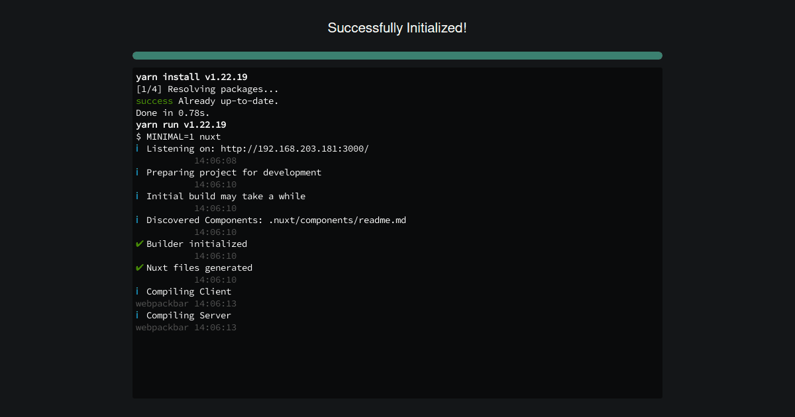Click info icon next to Discovered Components
Image resolution: width=795 pixels, height=417 pixels.
tap(138, 220)
